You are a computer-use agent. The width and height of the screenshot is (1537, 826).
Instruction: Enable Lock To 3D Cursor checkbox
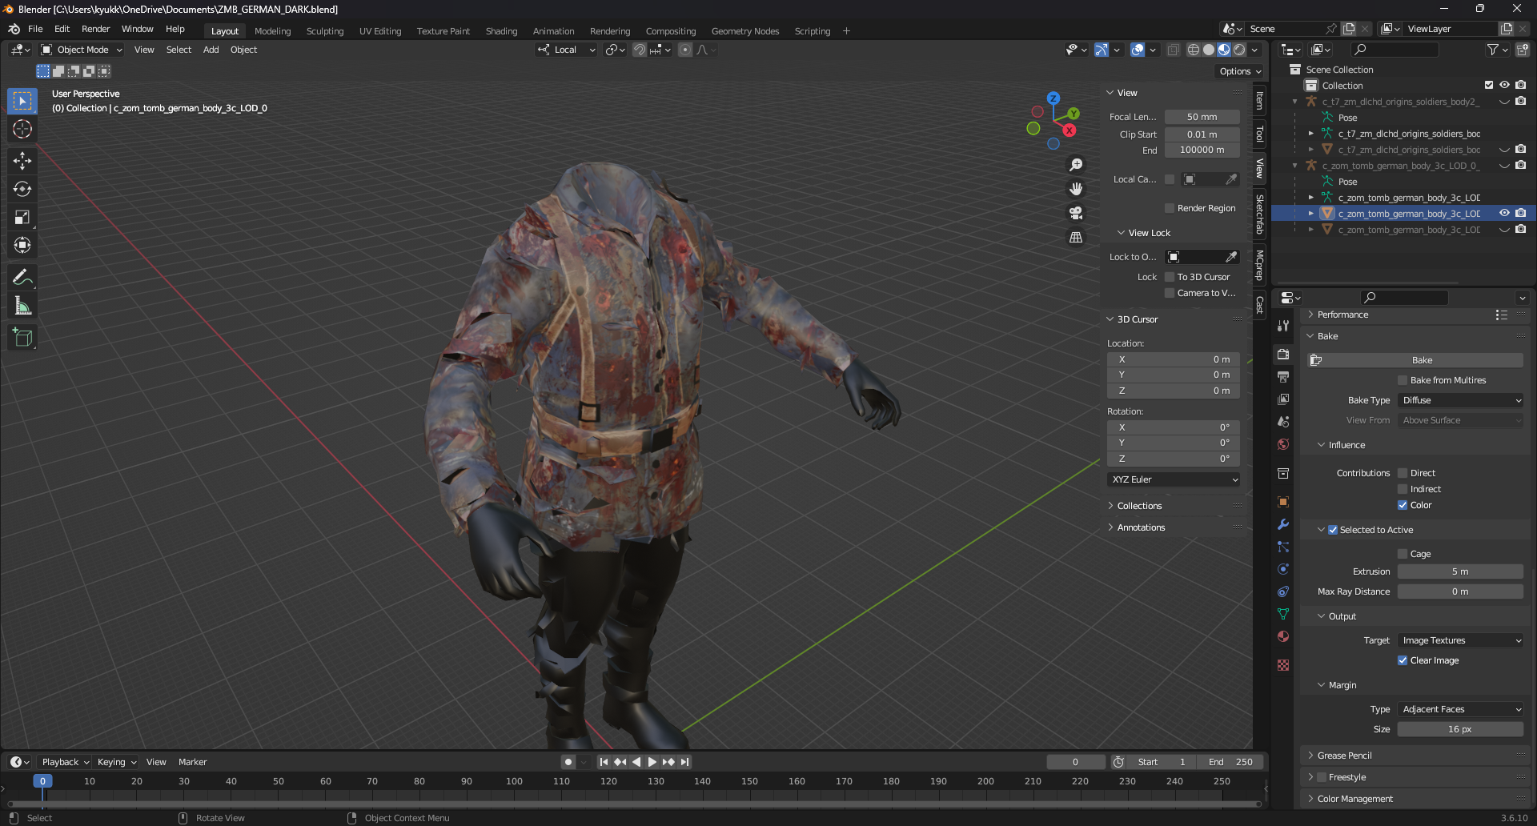point(1170,277)
